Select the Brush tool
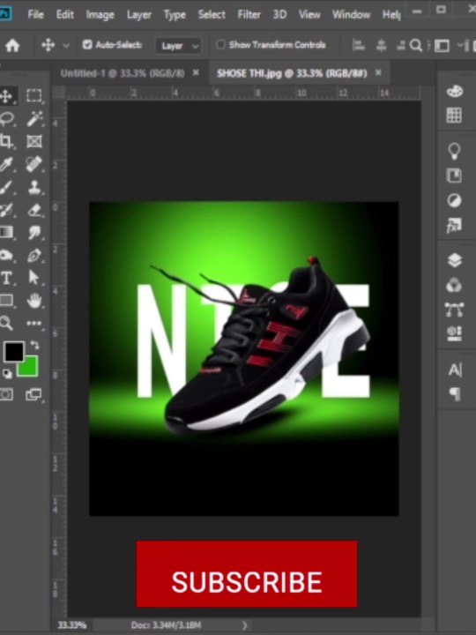The width and height of the screenshot is (476, 635). (x=6, y=188)
